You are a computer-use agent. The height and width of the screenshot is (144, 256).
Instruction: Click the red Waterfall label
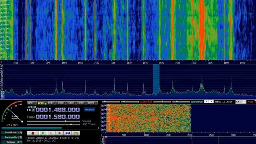click(146, 102)
